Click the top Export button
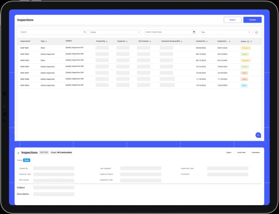Viewport: 279px width, 214px height. [x=232, y=20]
